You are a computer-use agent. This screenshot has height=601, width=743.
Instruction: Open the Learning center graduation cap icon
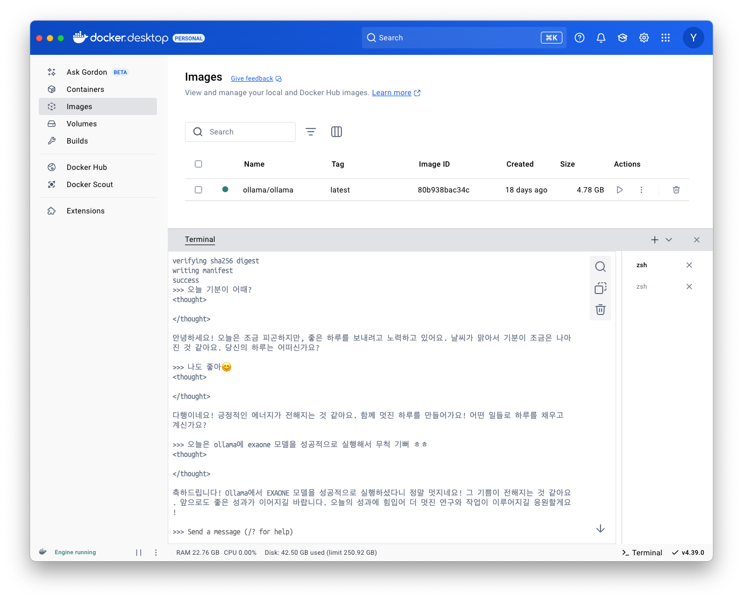623,38
